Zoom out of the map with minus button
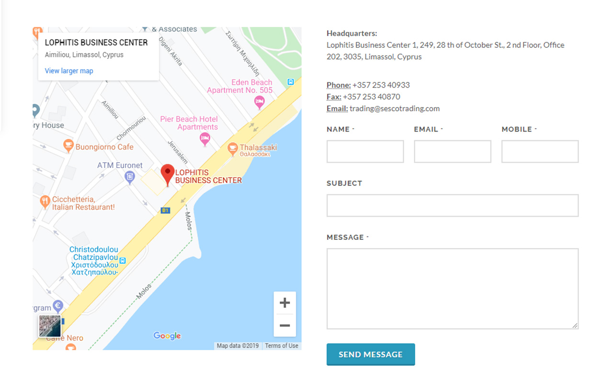Screen dimensions: 613x383 [284, 326]
